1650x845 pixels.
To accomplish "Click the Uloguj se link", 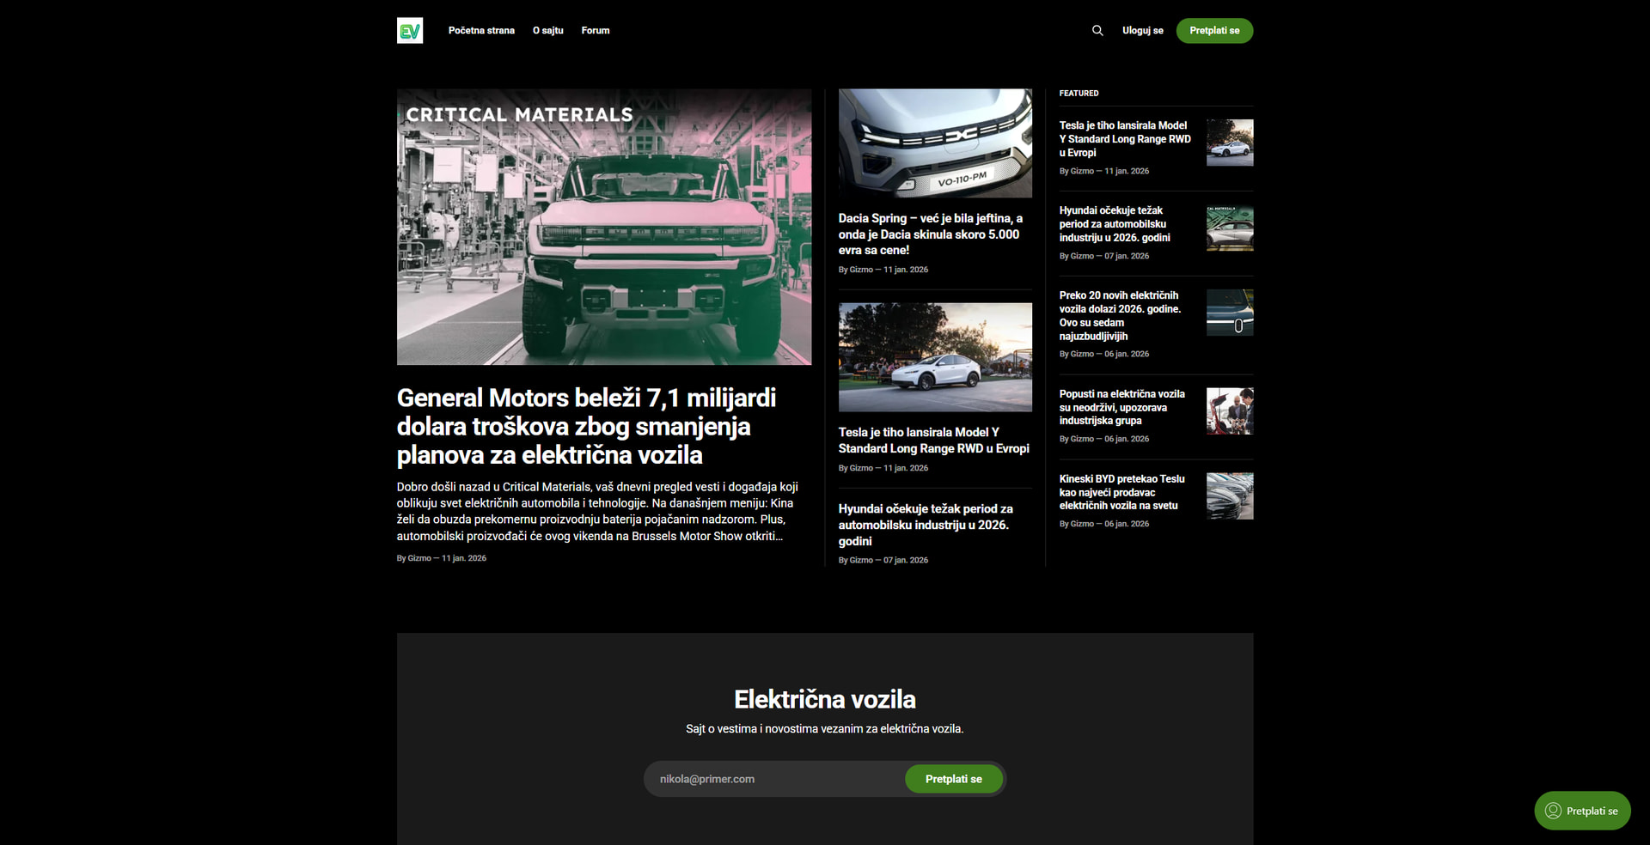I will pos(1142,31).
